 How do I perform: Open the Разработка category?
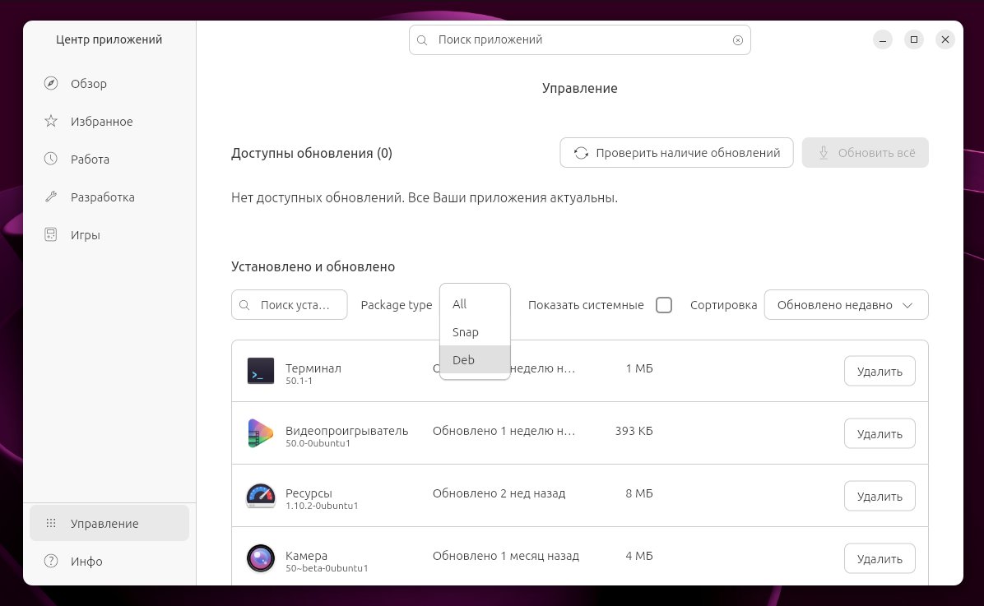[109, 197]
